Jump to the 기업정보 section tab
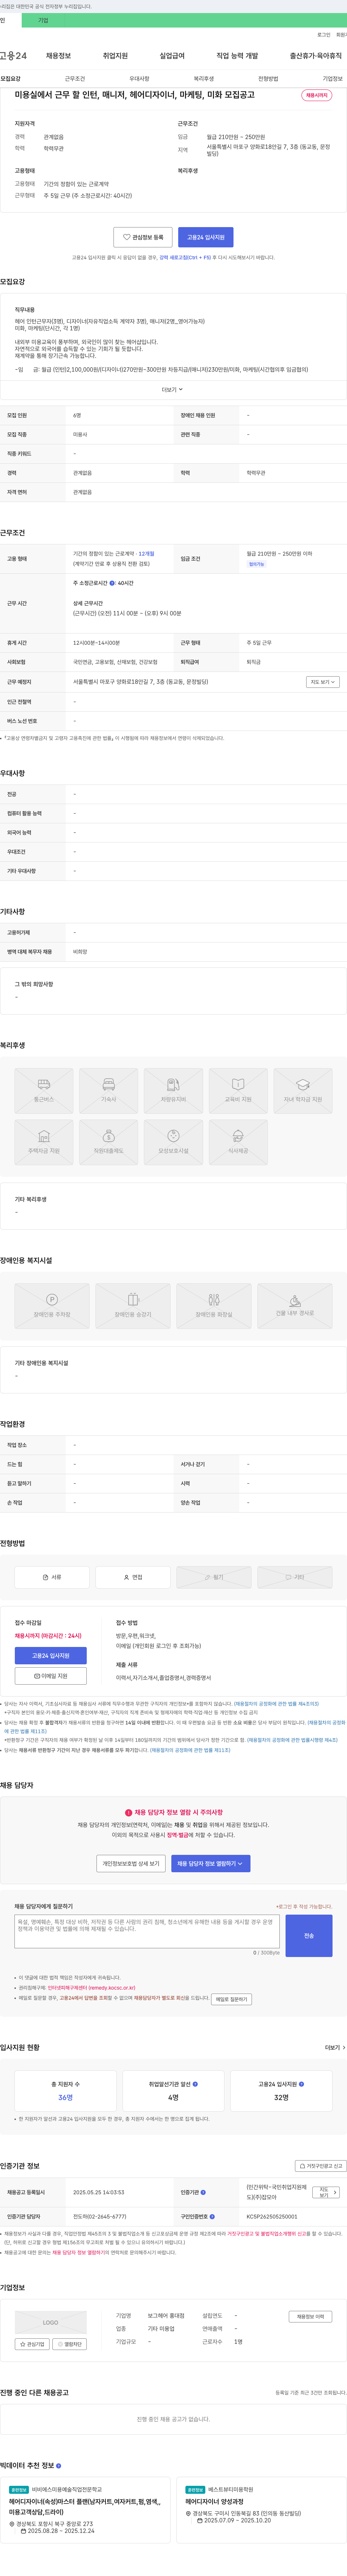The image size is (347, 2576). click(332, 78)
